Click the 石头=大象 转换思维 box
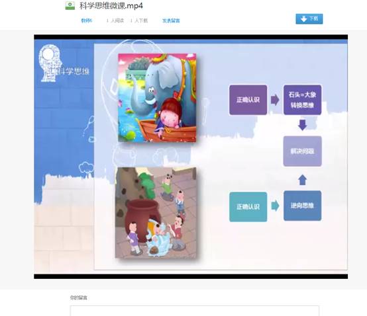 click(x=302, y=100)
